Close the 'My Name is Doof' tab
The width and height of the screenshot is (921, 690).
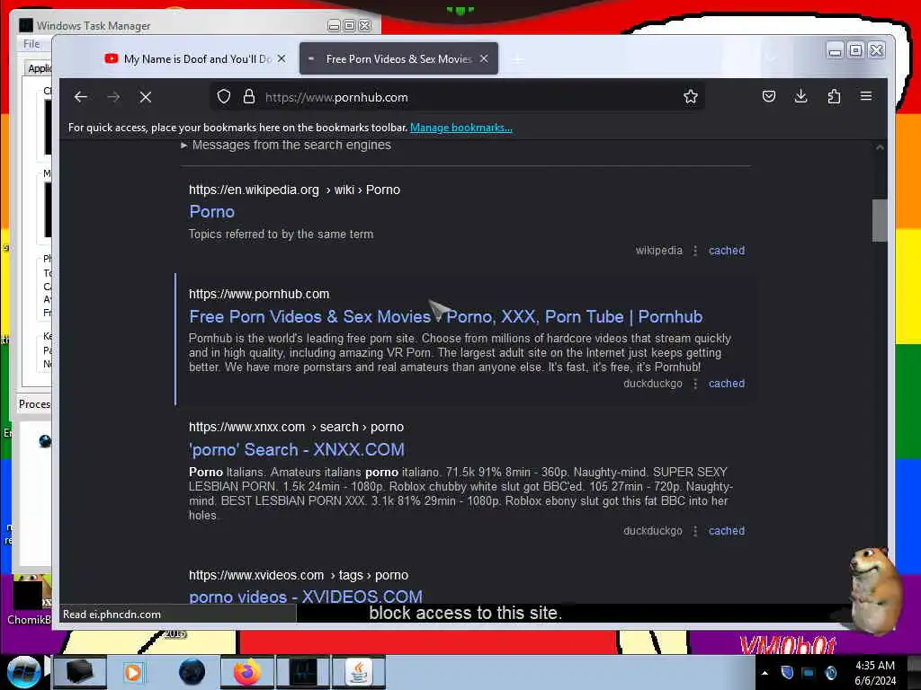pyautogui.click(x=282, y=58)
